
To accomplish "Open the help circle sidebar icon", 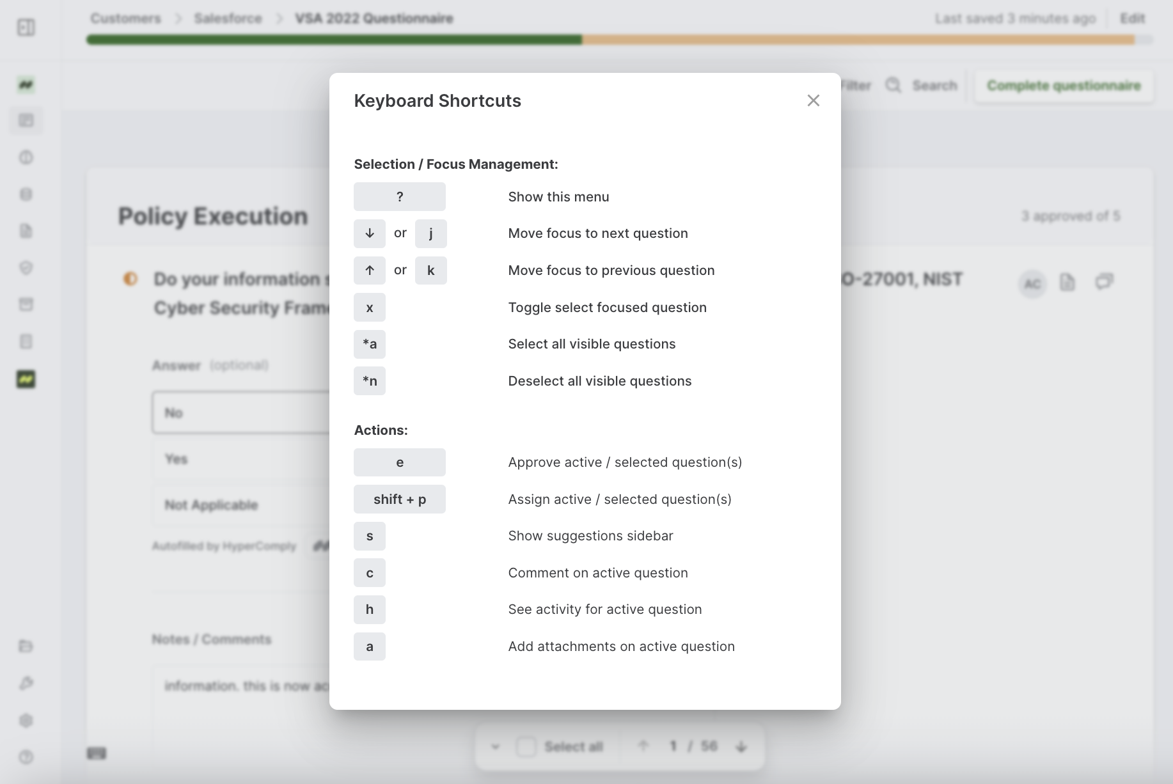I will (26, 757).
